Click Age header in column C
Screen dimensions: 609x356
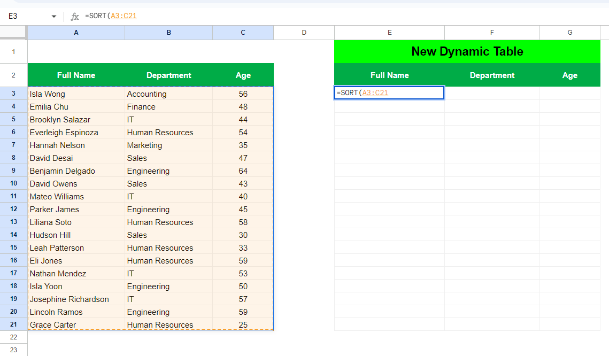coord(243,75)
